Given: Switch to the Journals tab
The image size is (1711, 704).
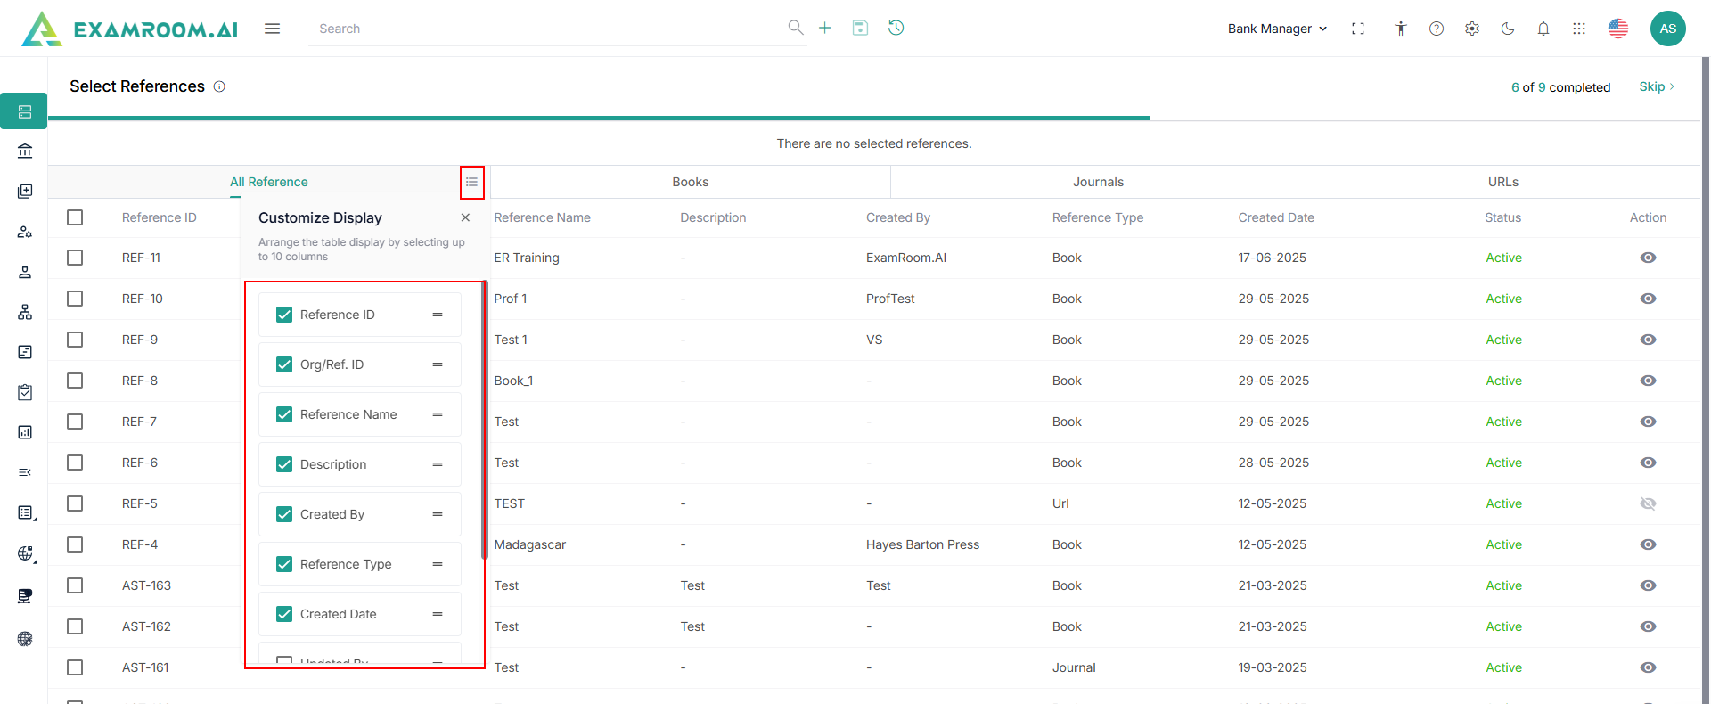Looking at the screenshot, I should [1098, 182].
